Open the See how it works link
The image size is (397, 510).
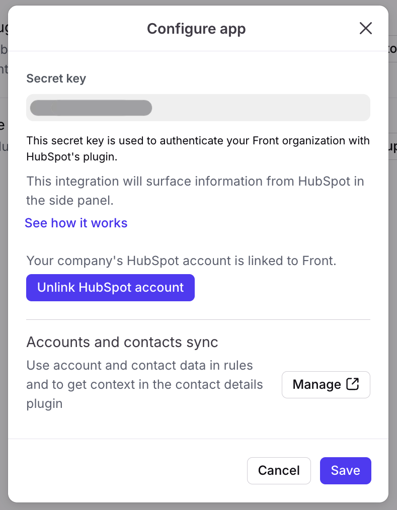click(76, 223)
